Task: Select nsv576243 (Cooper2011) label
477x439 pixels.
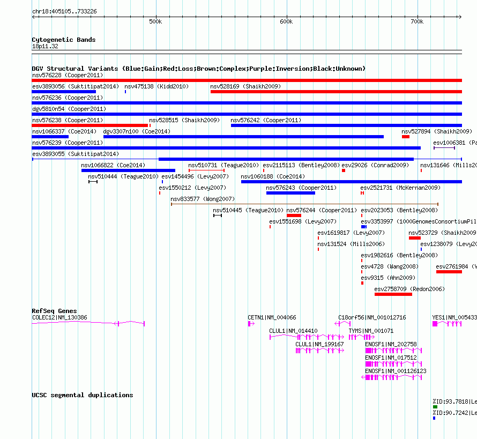Action: (301, 188)
